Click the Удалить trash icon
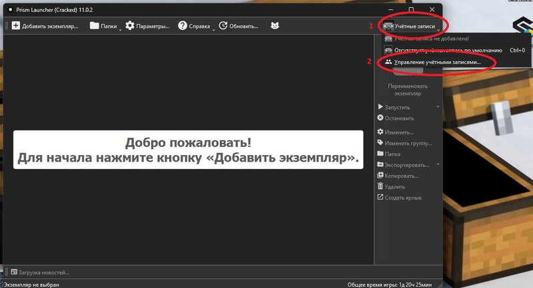The width and height of the screenshot is (533, 288). pos(380,186)
